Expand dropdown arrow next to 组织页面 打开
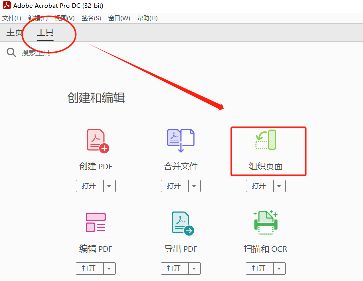Viewport: 363px width, 281px height. point(279,186)
